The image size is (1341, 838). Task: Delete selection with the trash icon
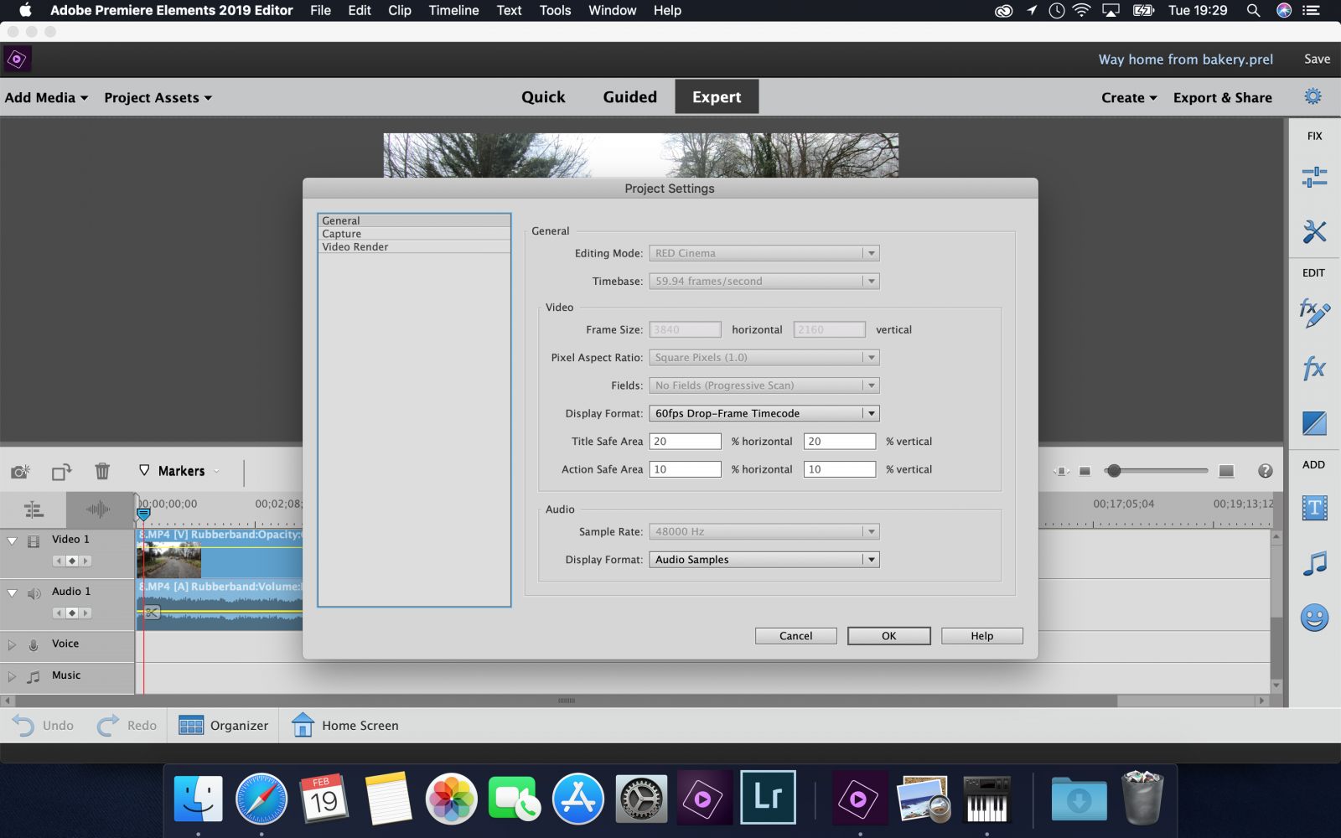[102, 471]
